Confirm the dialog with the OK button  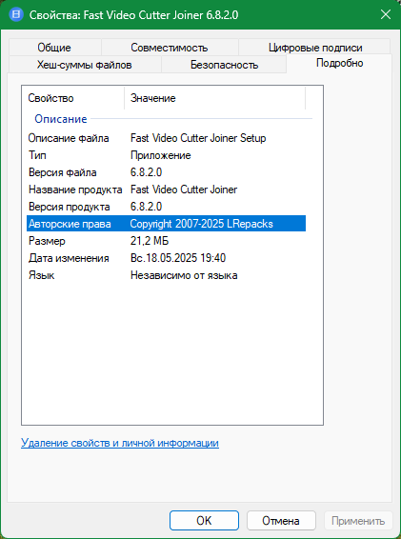[204, 521]
